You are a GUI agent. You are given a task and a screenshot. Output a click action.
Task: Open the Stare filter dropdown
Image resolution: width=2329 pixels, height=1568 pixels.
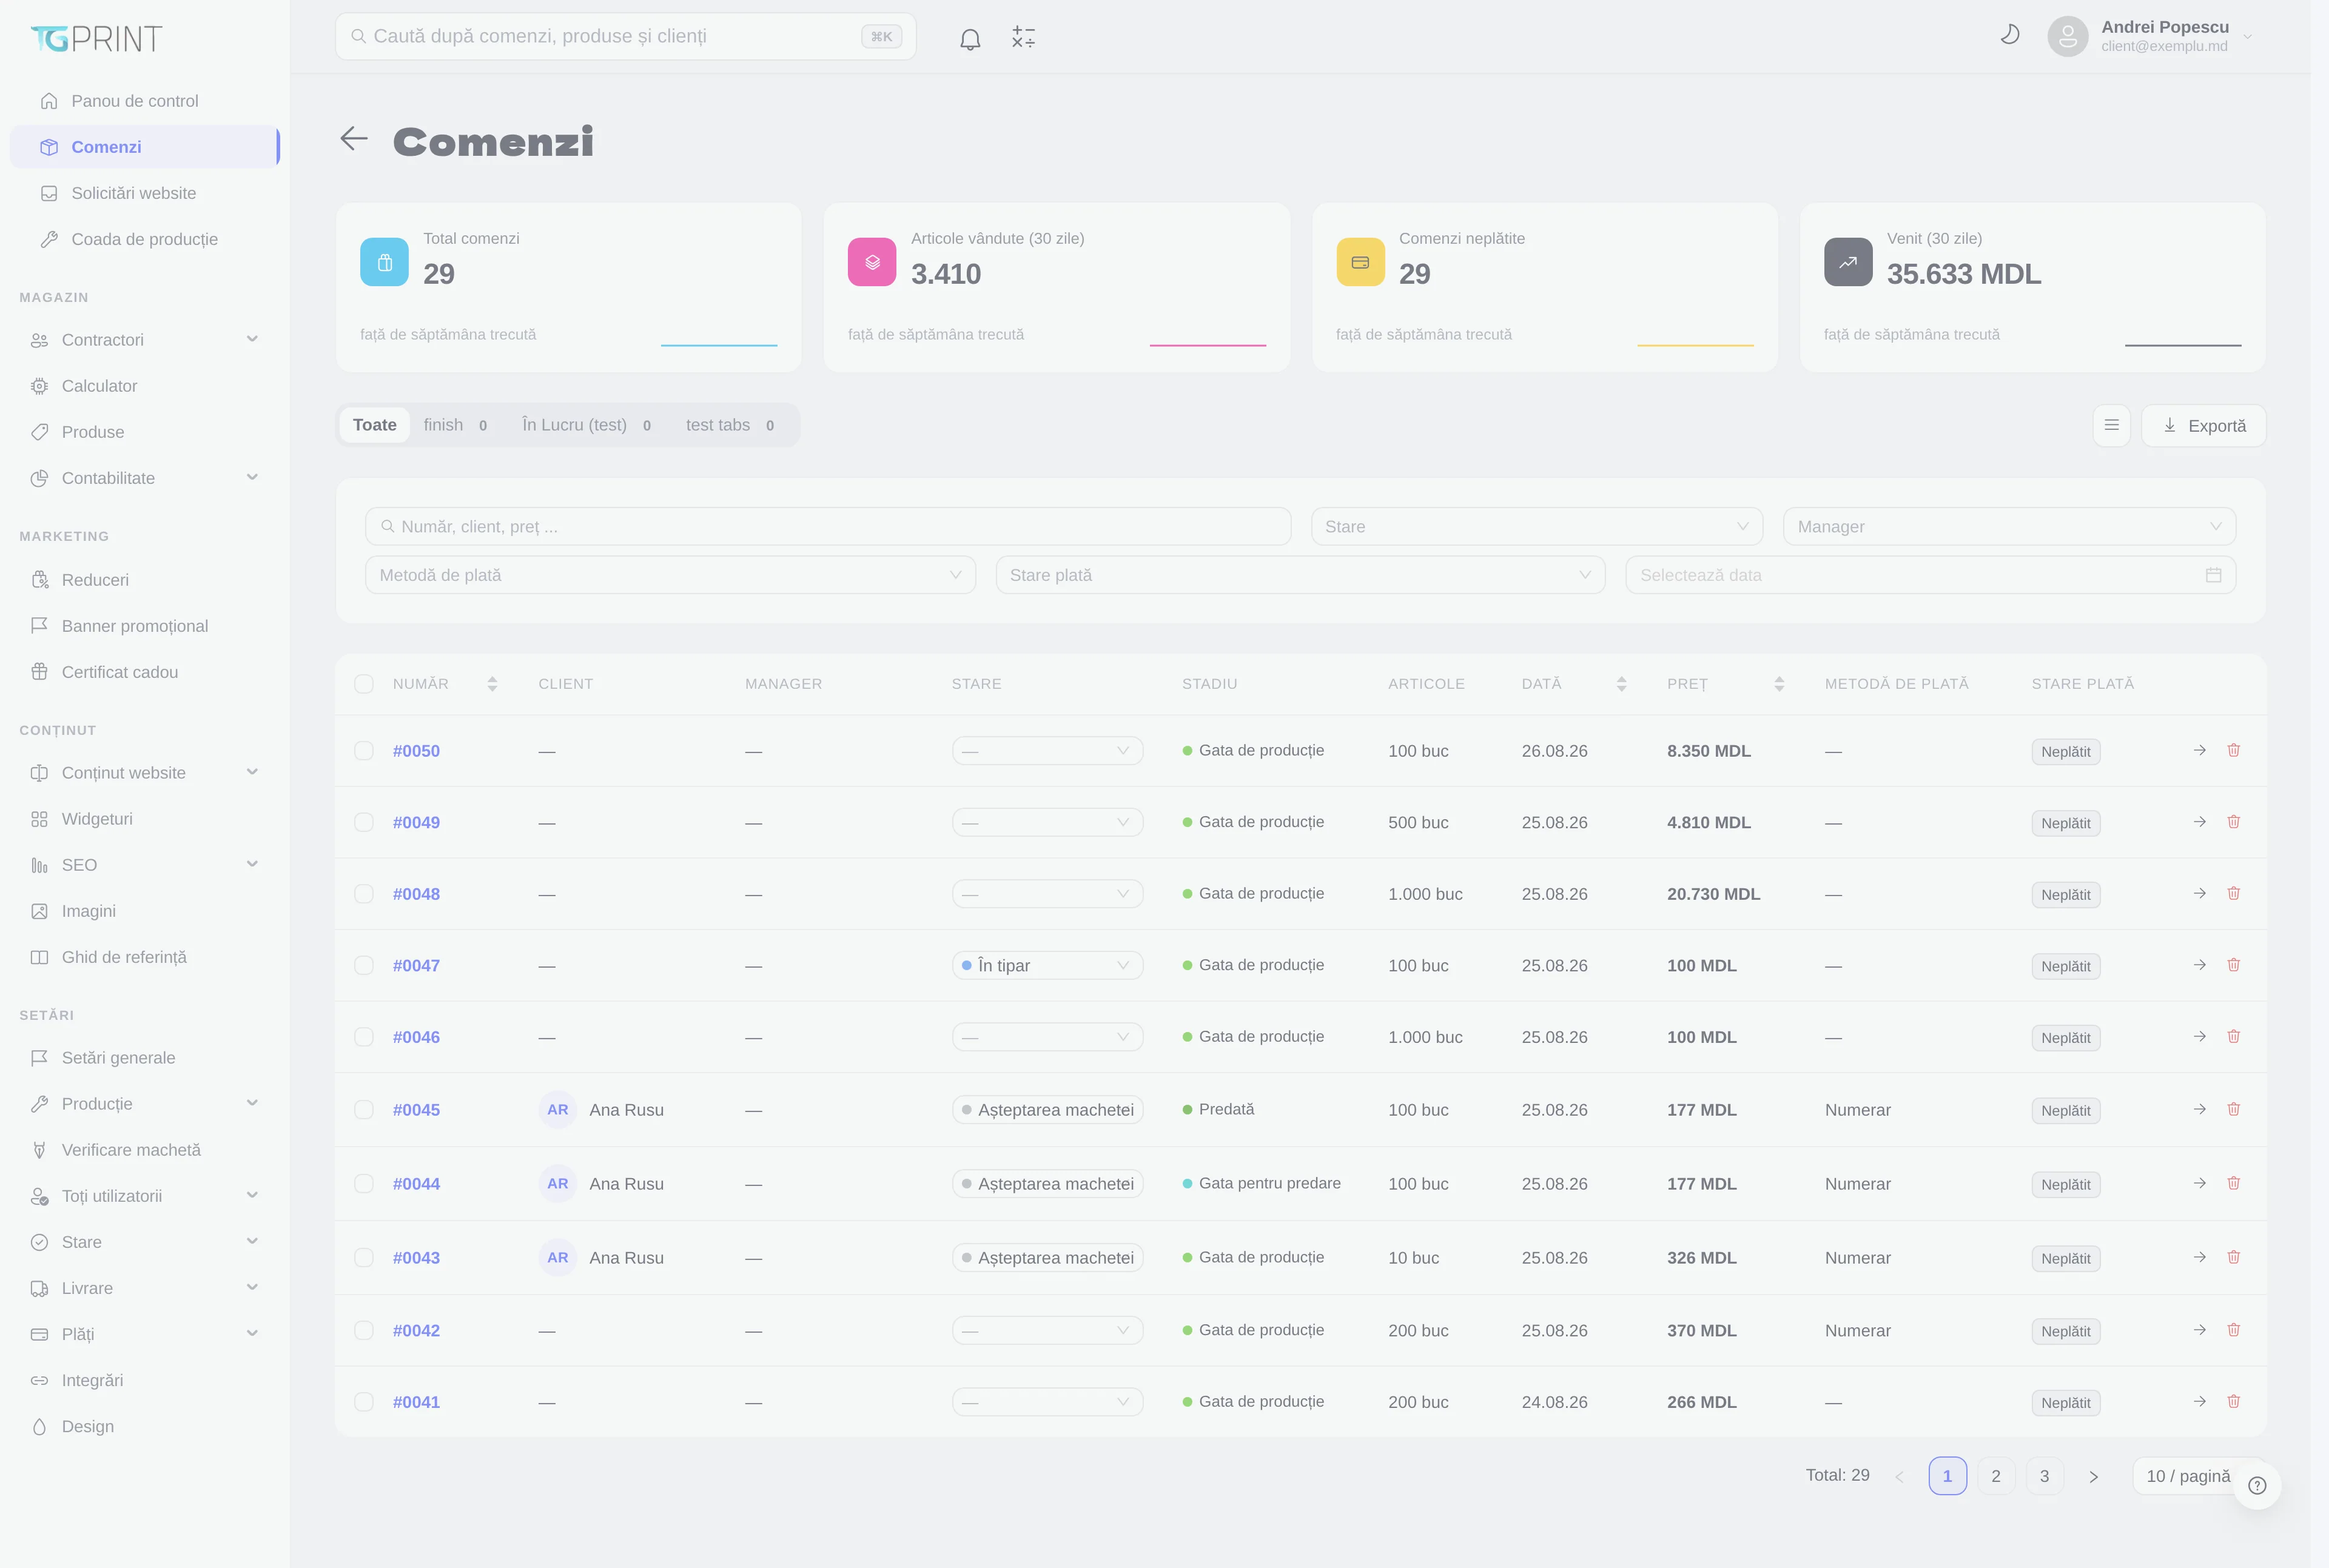click(x=1536, y=526)
